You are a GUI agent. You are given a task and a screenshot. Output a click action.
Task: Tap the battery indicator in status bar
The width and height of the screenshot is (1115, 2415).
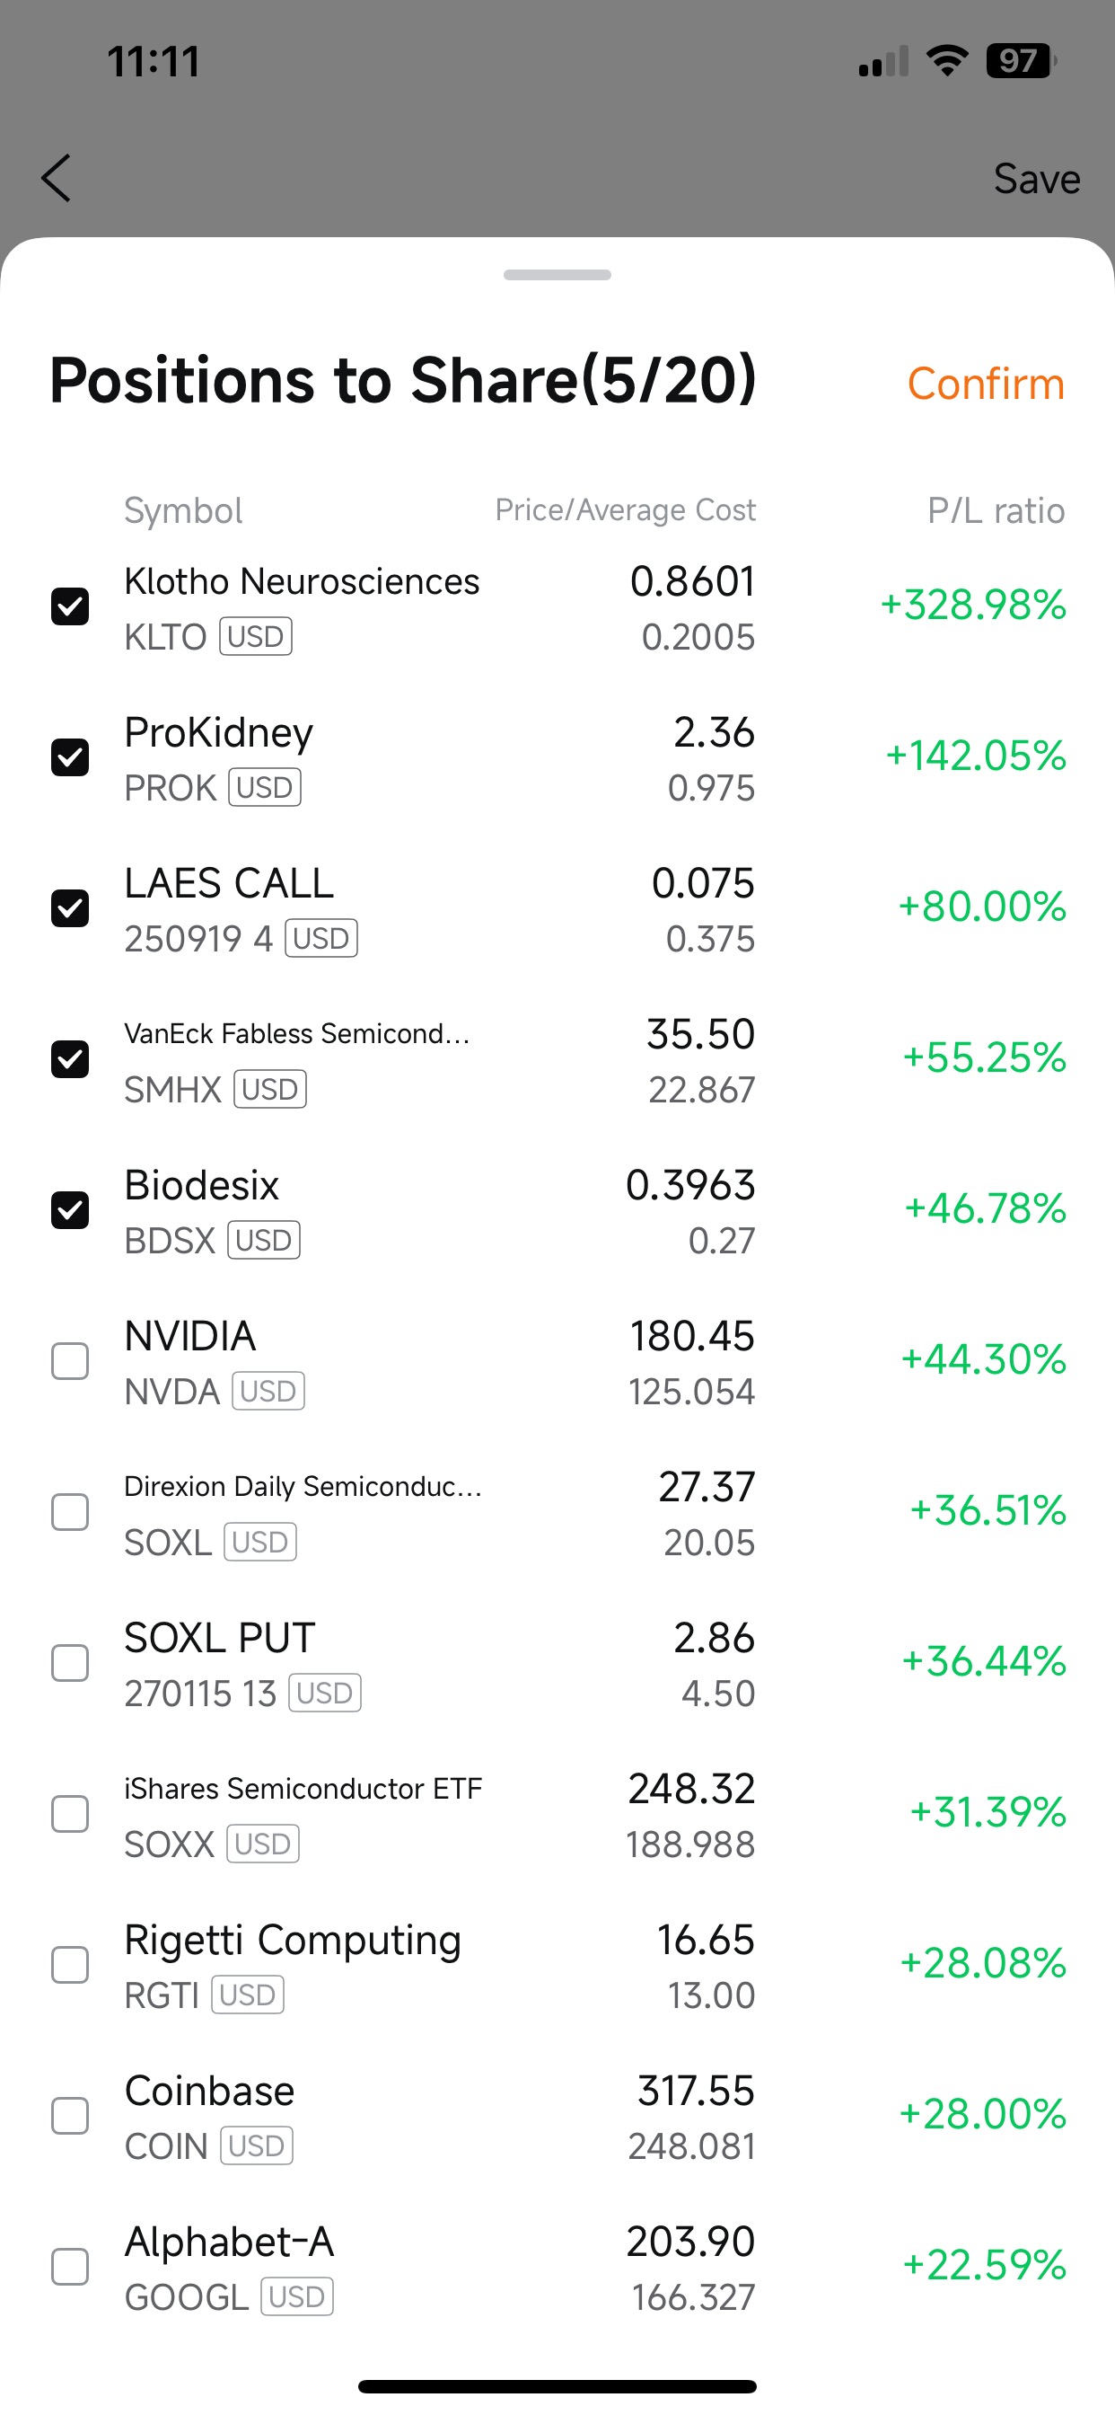pos(1022,61)
